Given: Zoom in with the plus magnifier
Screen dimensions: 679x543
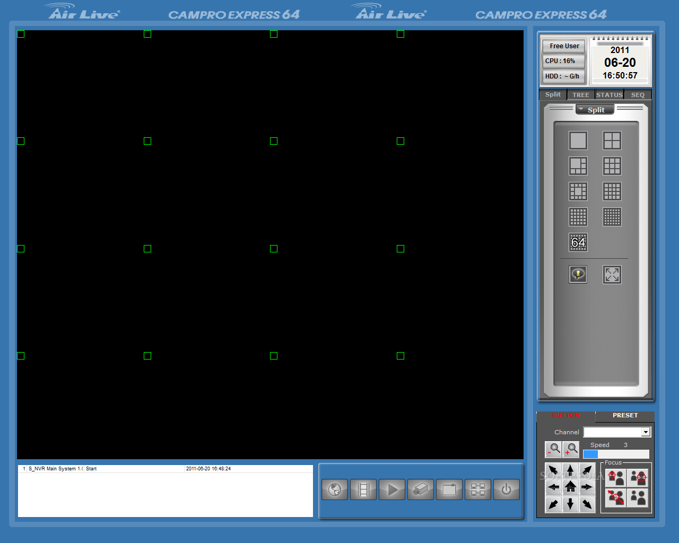Looking at the screenshot, I should (571, 450).
